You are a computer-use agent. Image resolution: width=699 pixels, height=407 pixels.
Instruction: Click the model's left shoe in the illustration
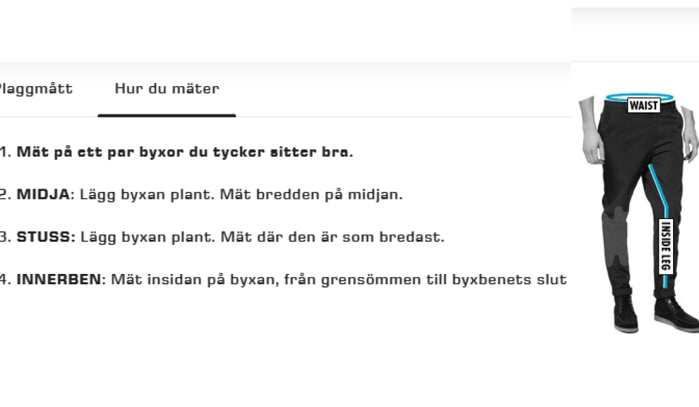[x=626, y=317]
